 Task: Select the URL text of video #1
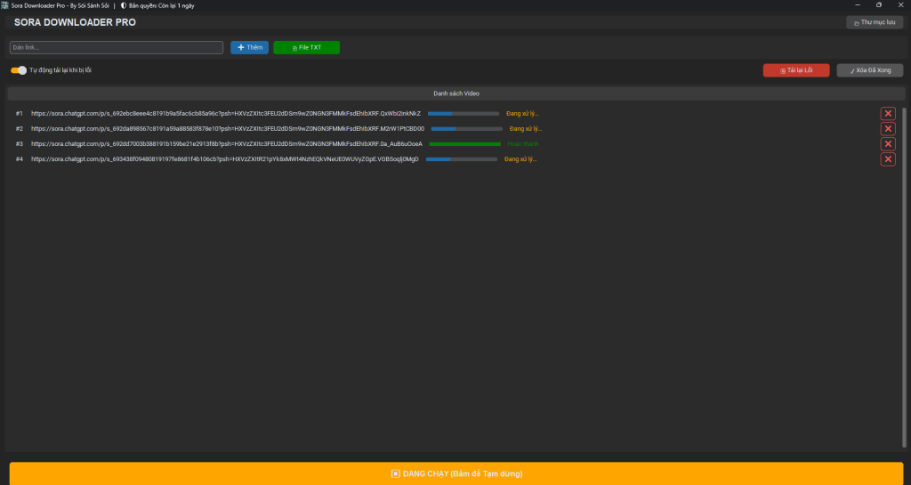(226, 114)
